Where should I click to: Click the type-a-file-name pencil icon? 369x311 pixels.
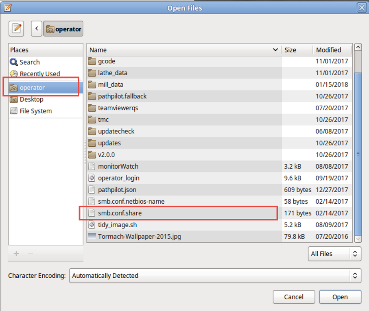(x=16, y=29)
